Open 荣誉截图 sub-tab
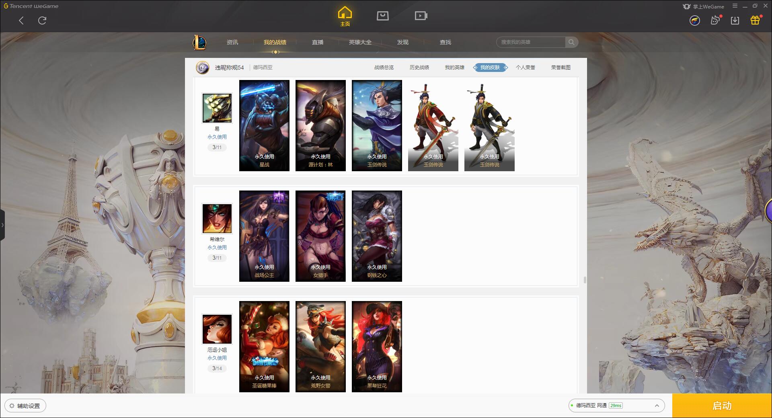 point(561,68)
